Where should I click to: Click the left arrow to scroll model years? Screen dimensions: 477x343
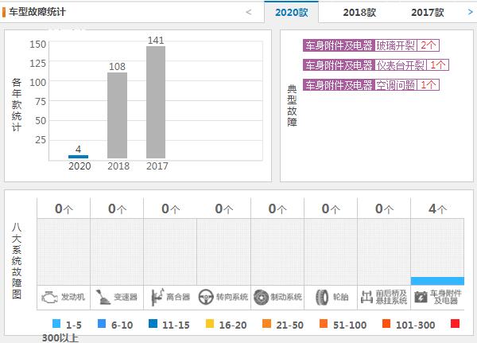[x=249, y=13]
